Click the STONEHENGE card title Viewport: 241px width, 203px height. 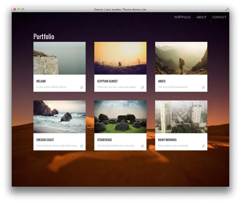point(105,140)
